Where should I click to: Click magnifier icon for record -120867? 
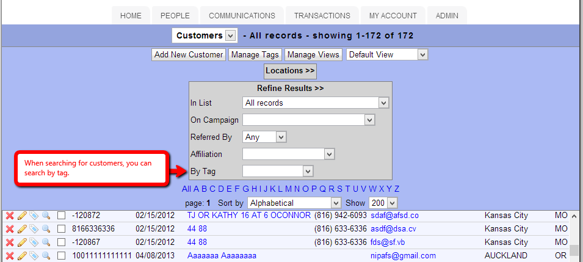(46, 242)
